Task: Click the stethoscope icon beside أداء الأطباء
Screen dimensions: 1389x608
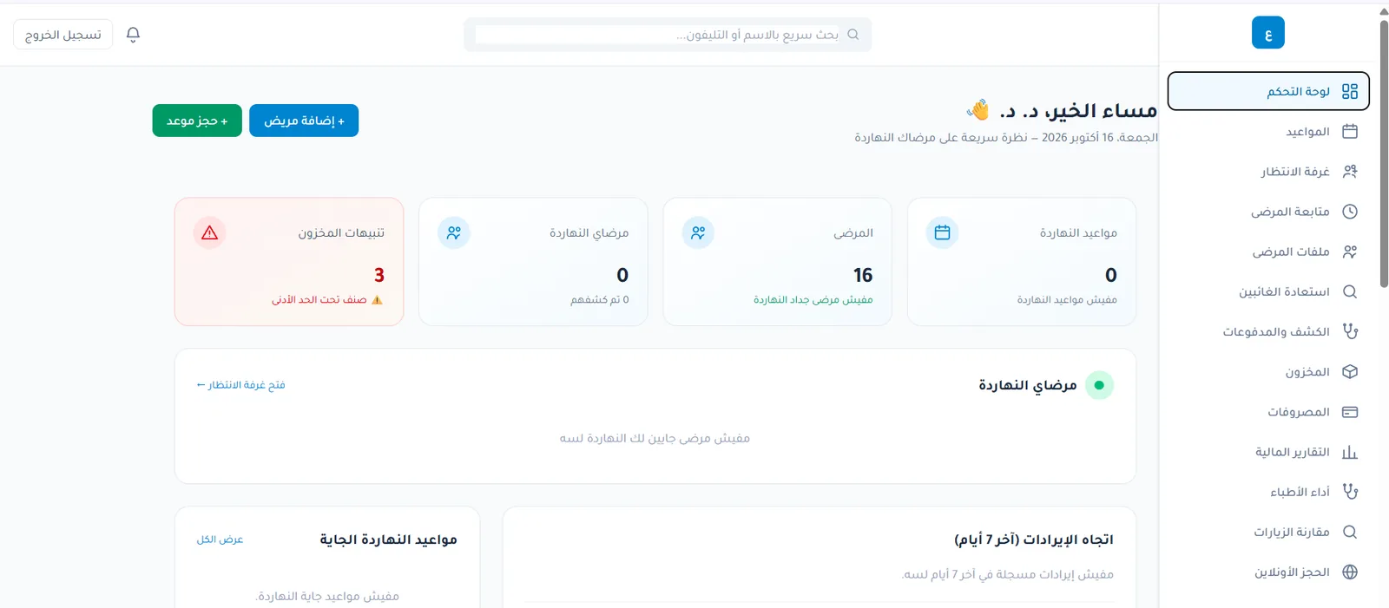Action: [x=1350, y=492]
